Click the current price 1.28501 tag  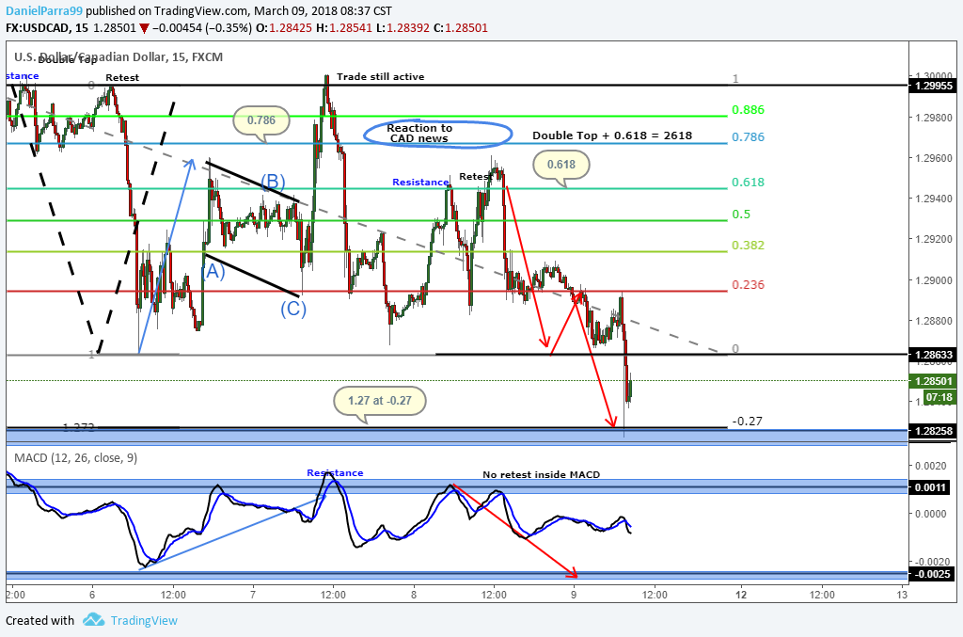click(934, 381)
